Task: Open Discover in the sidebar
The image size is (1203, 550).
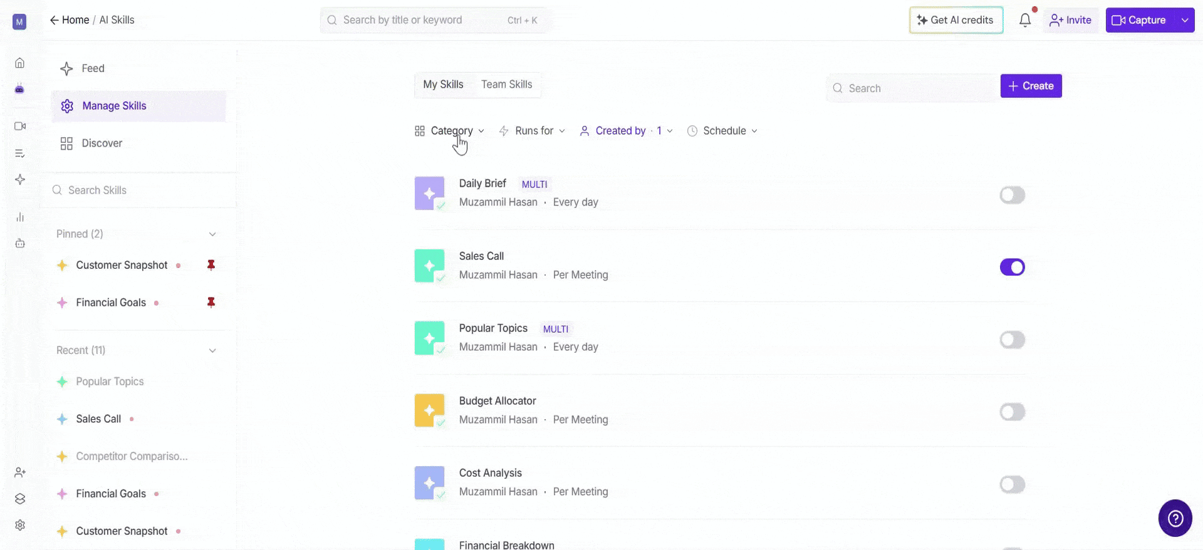Action: click(138, 143)
